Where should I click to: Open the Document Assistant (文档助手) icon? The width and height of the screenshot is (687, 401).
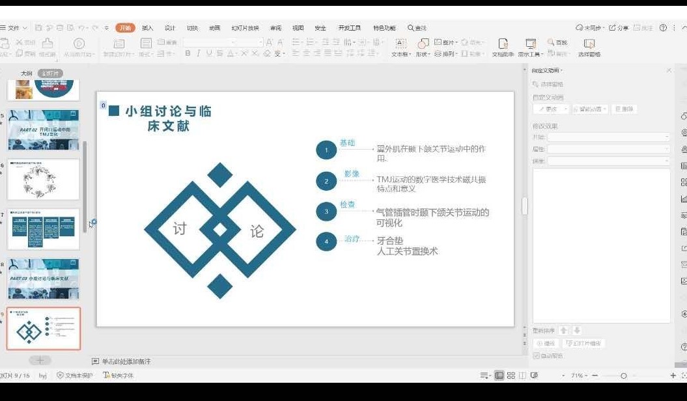[x=503, y=47]
